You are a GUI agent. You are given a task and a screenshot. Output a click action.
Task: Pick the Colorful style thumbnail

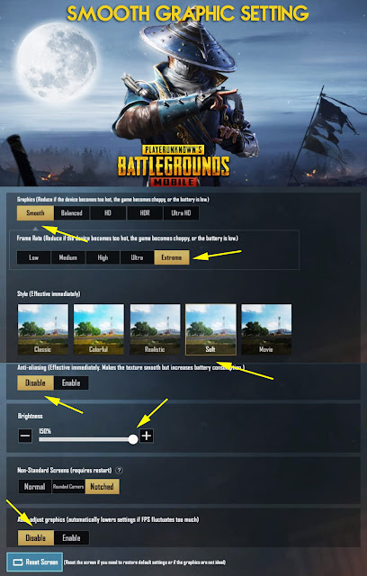point(99,329)
